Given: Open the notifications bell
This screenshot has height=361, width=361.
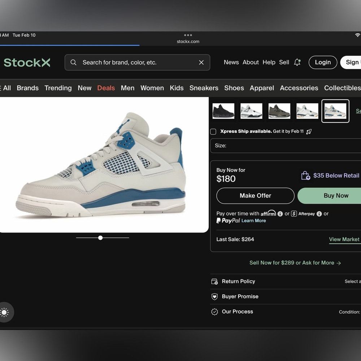Looking at the screenshot, I should point(297,62).
